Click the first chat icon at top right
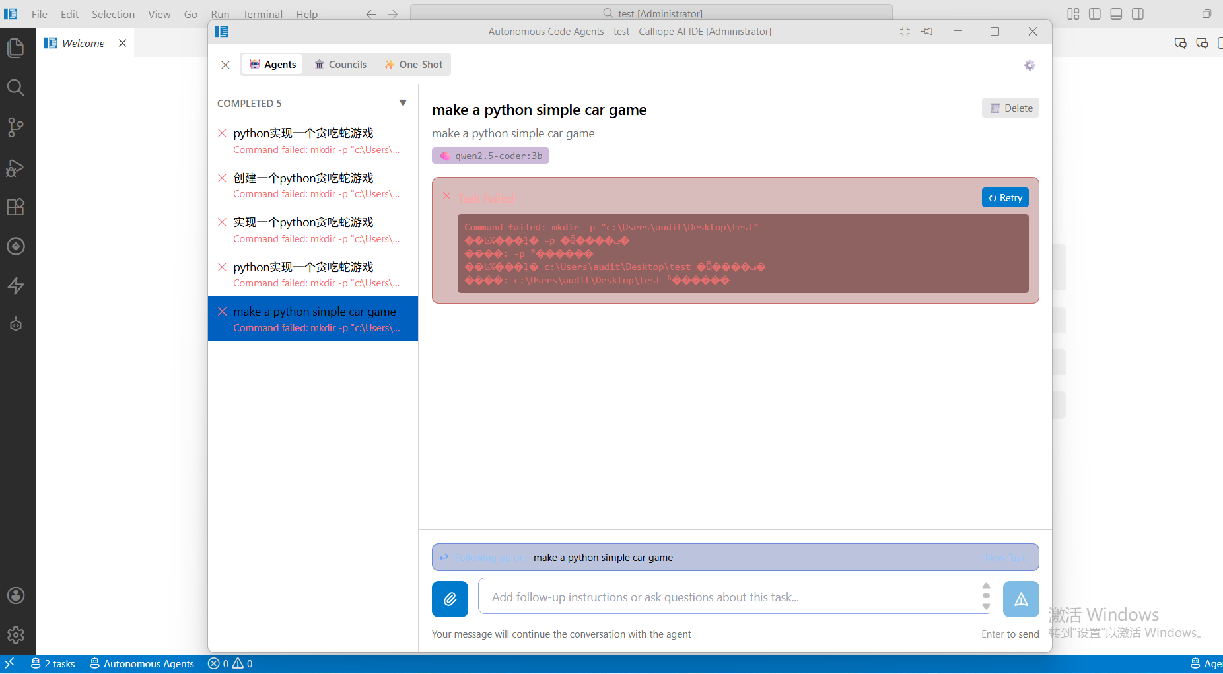Viewport: 1223px width, 674px height. pyautogui.click(x=1181, y=44)
